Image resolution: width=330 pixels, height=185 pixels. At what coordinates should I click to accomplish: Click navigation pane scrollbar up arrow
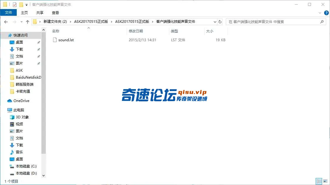[x=44, y=30]
